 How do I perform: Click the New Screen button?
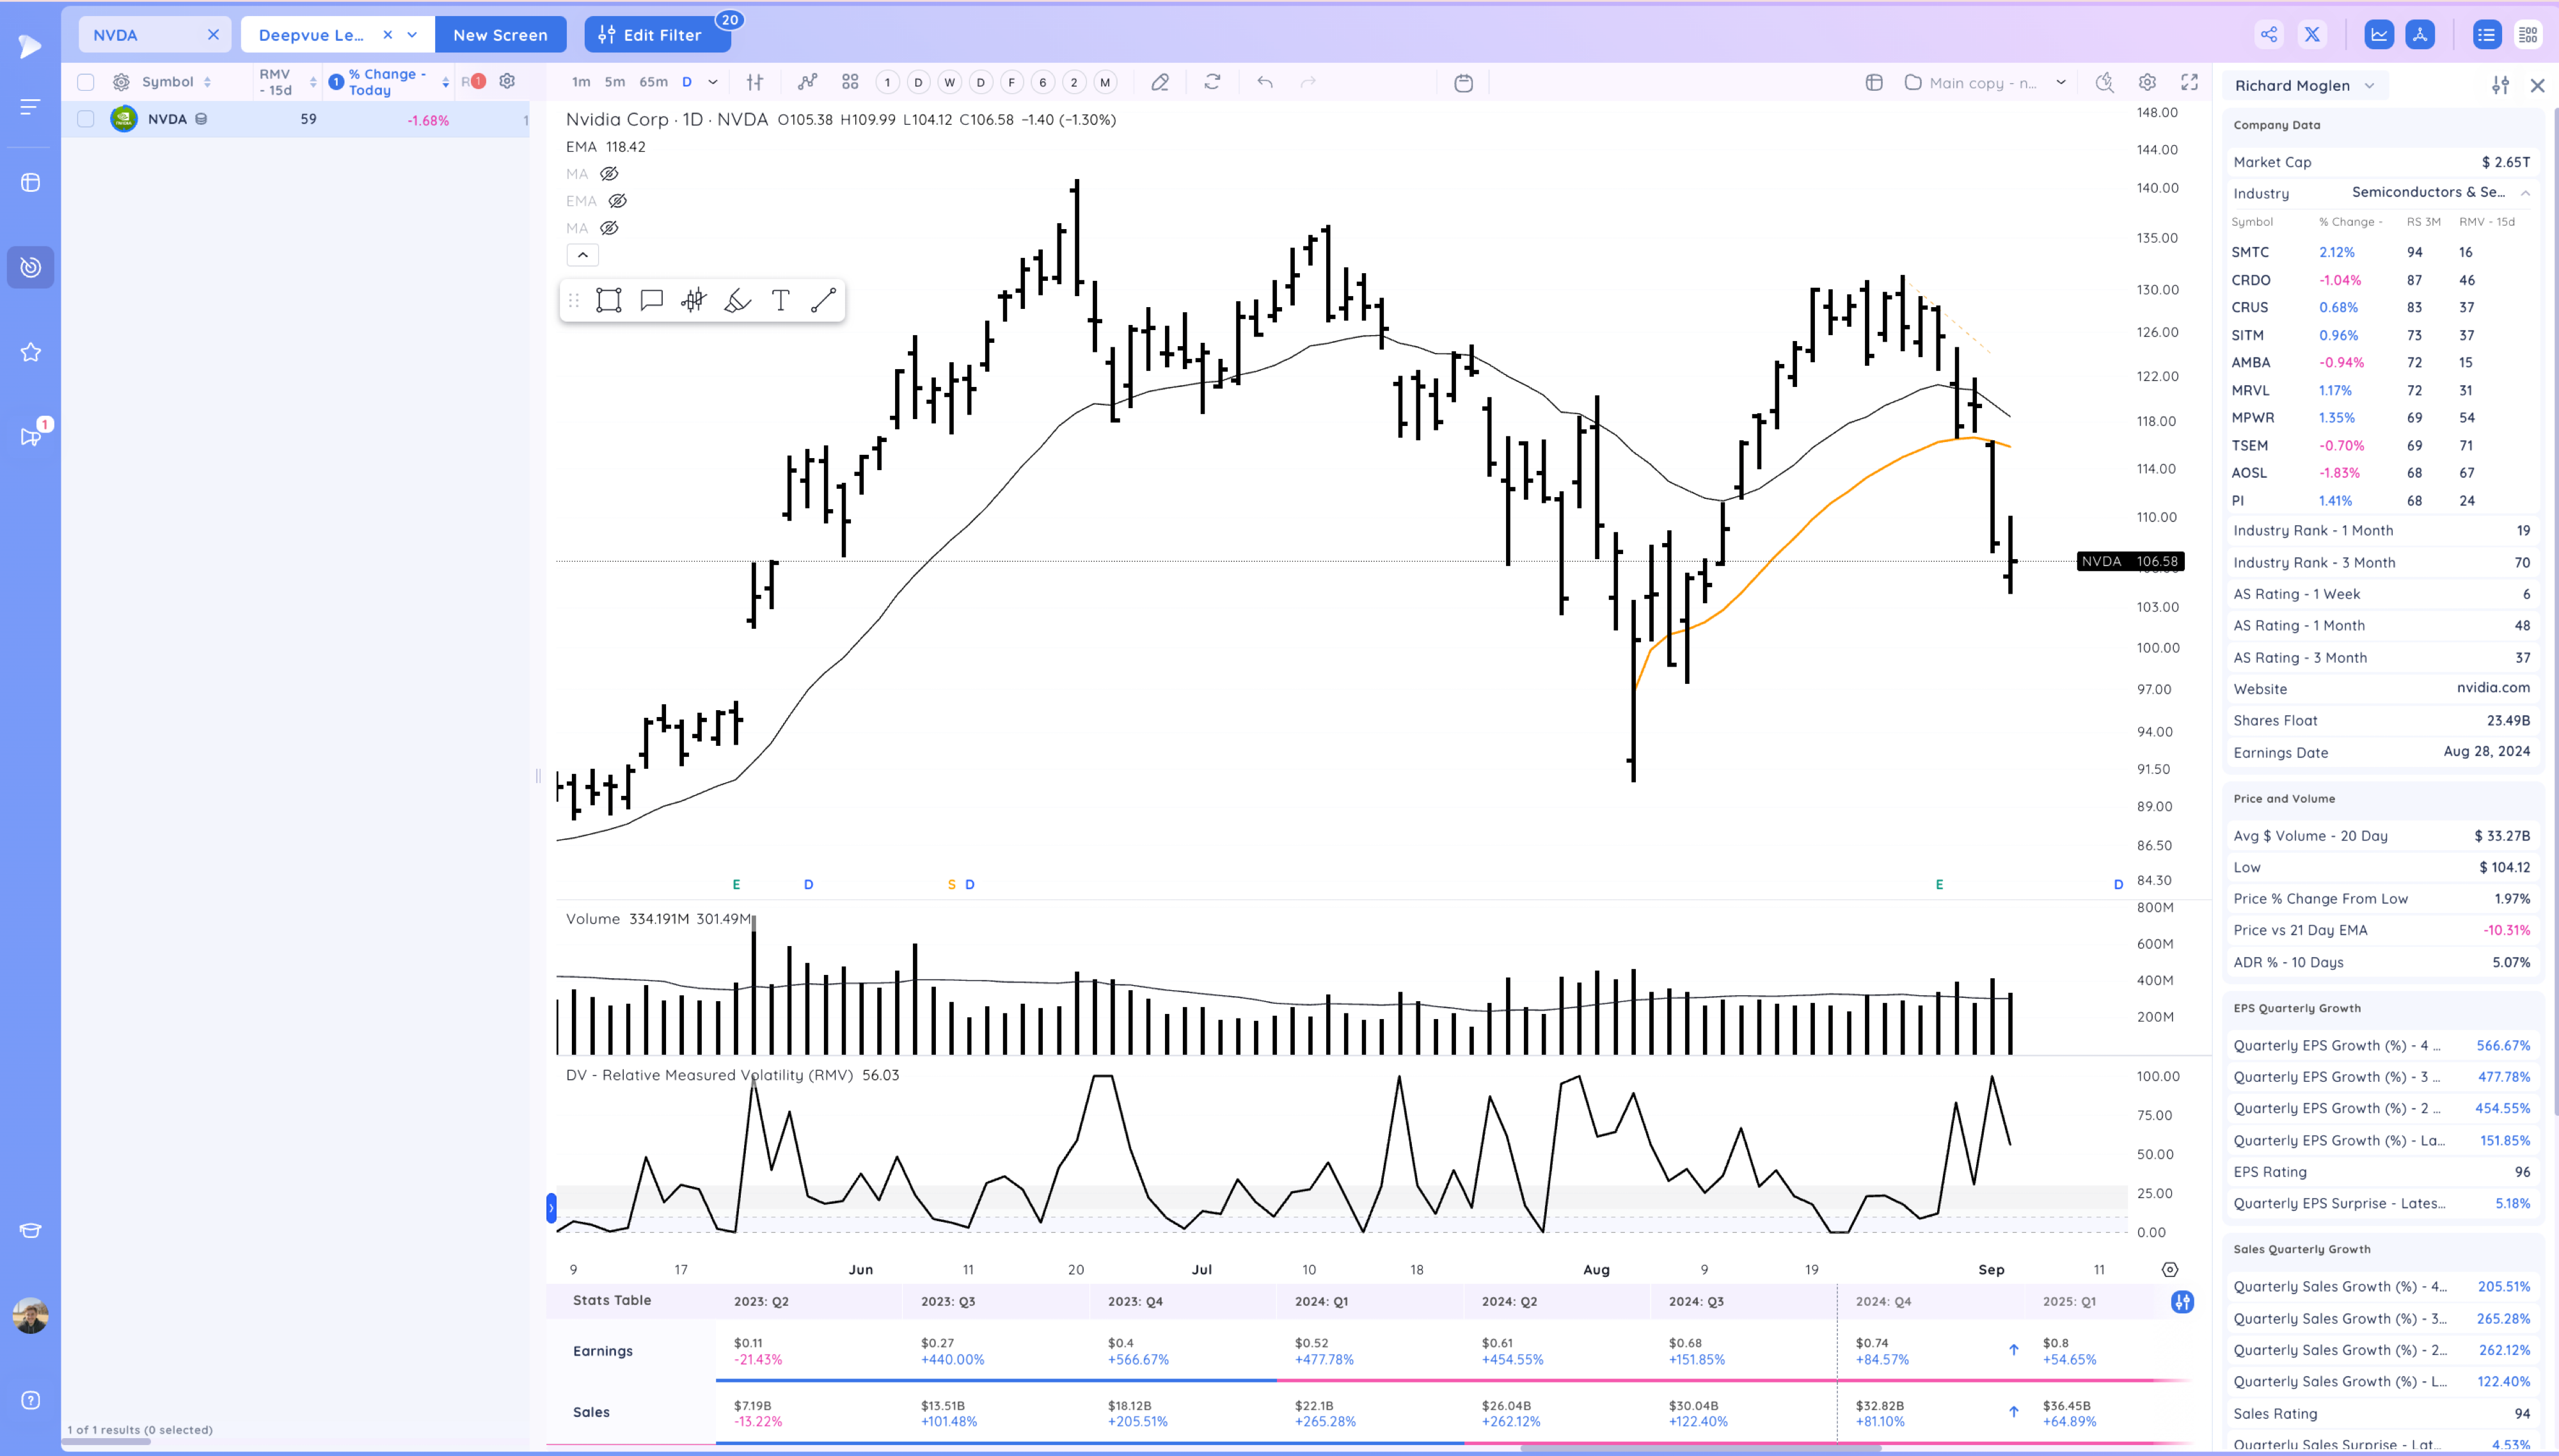(501, 34)
